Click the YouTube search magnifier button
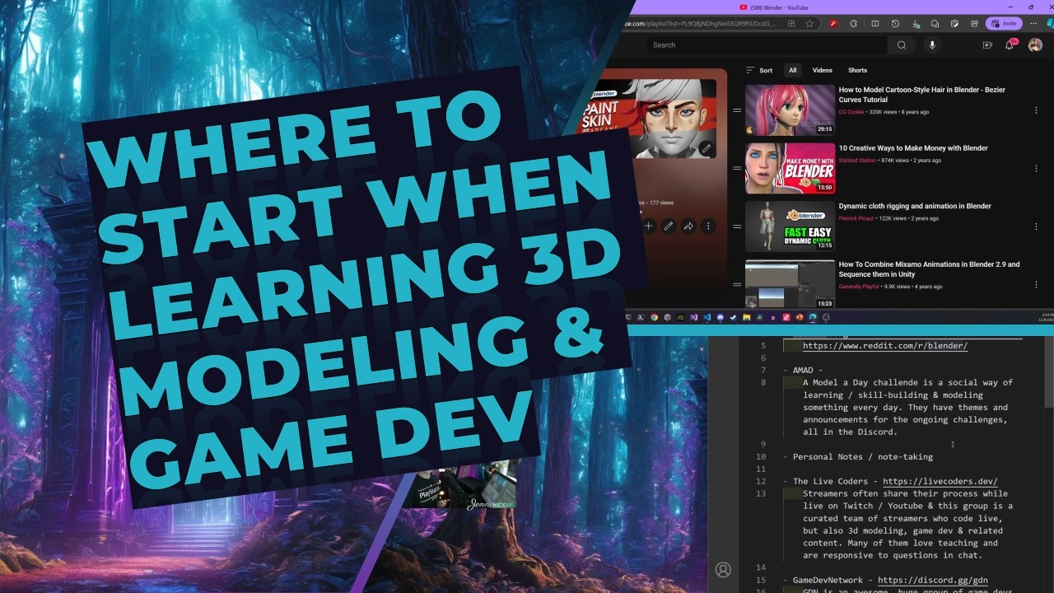 902,45
